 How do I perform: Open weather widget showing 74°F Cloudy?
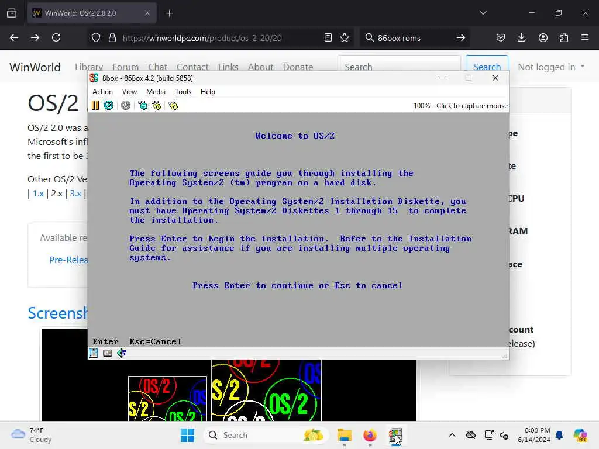point(32,435)
